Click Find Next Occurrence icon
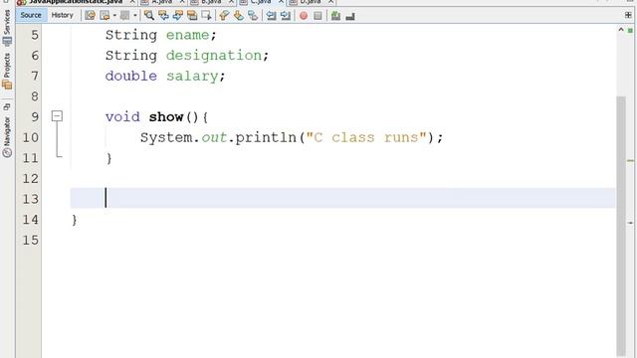The image size is (637, 358). tap(177, 16)
